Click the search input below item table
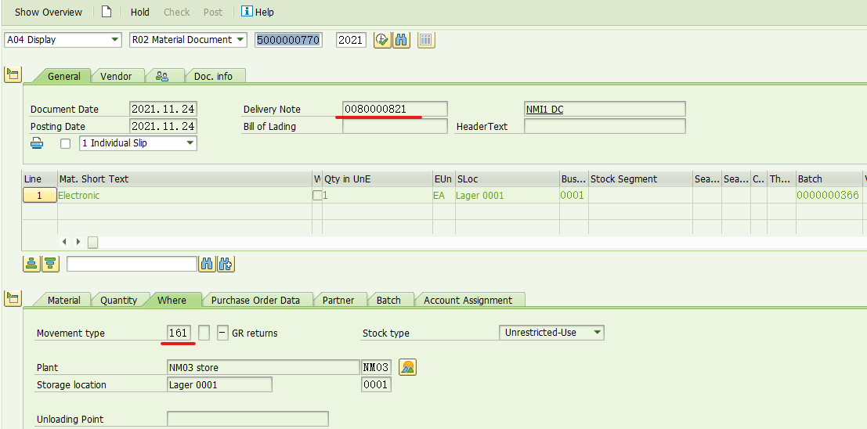This screenshot has width=867, height=429. [x=132, y=264]
